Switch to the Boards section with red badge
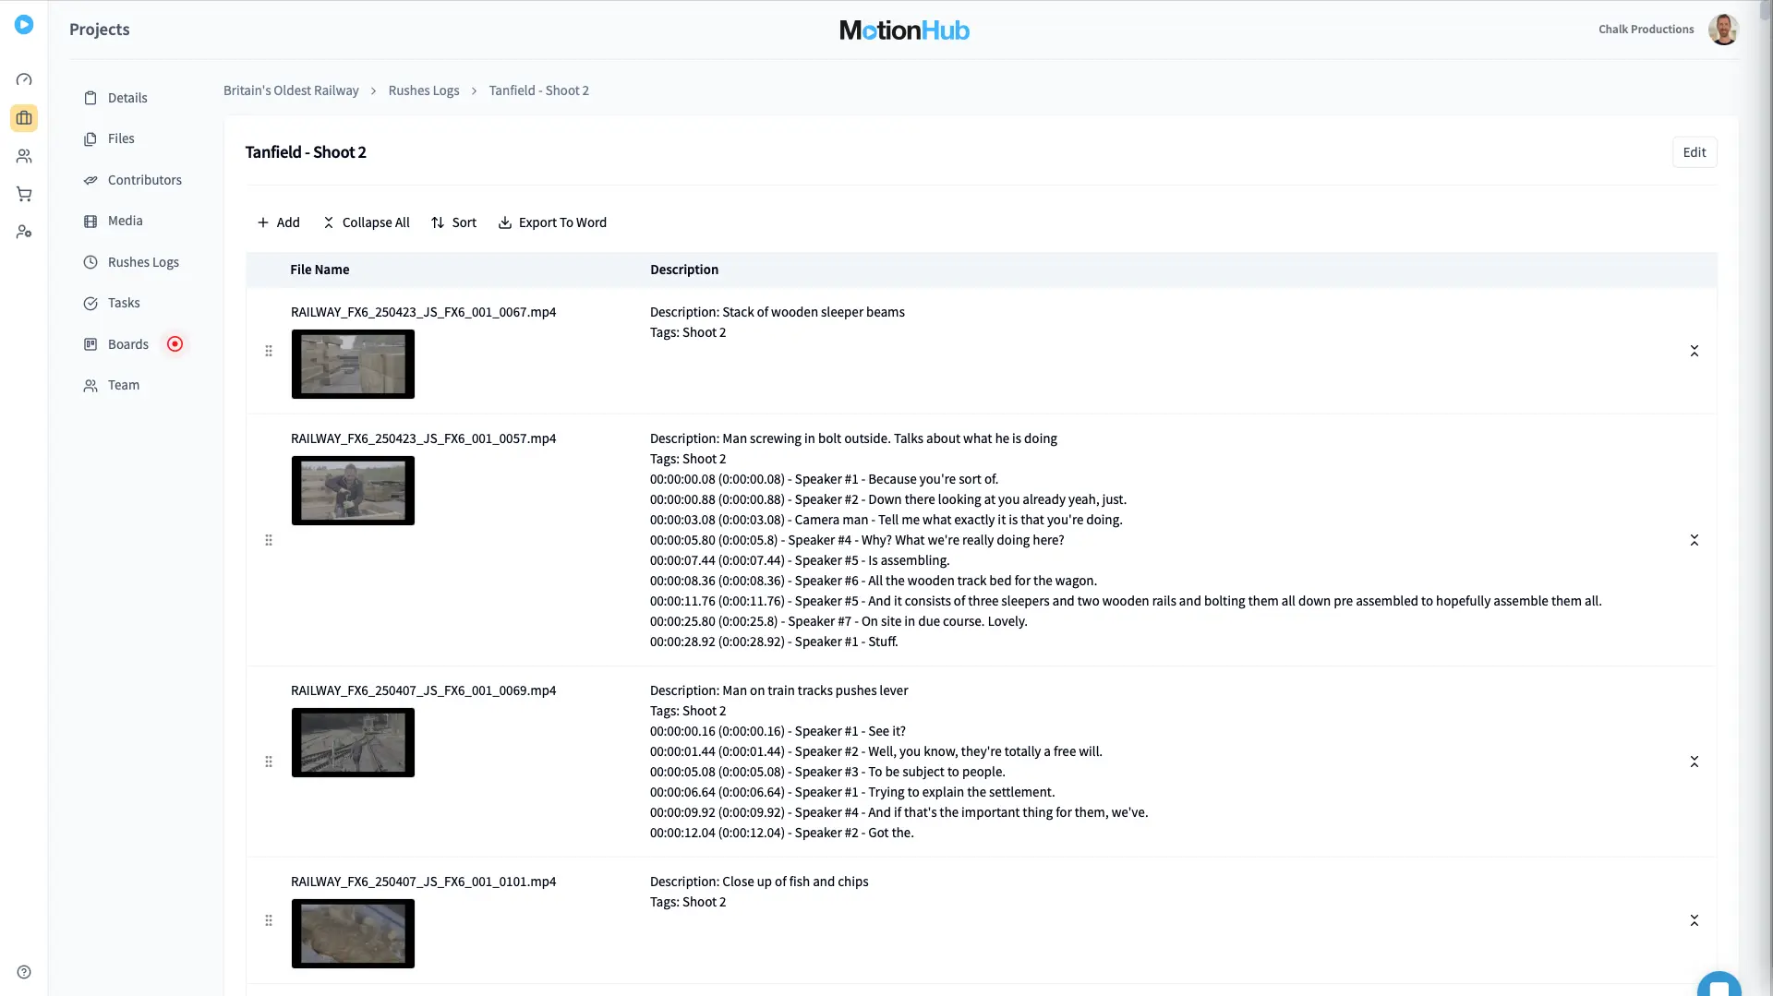The width and height of the screenshot is (1773, 996). pos(127,343)
